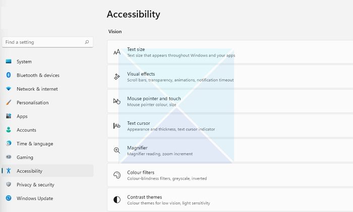Click the Network & internet wifi icon
Image resolution: width=353 pixels, height=212 pixels.
click(x=9, y=89)
